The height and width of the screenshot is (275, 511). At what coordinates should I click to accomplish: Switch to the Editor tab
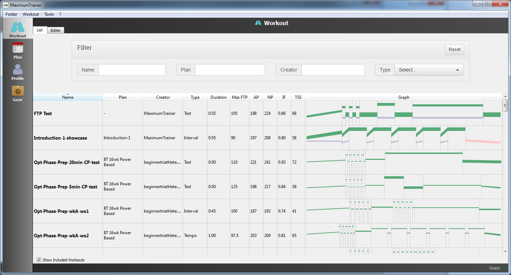tap(56, 30)
